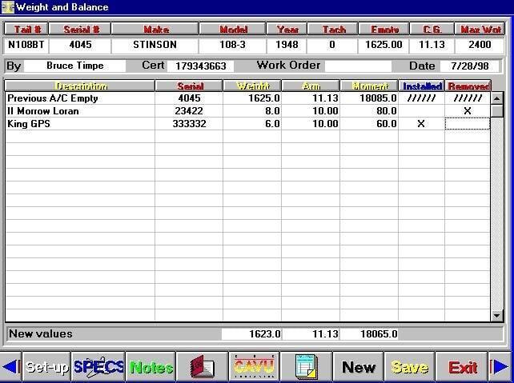
Task: Click the New button
Action: click(x=359, y=367)
